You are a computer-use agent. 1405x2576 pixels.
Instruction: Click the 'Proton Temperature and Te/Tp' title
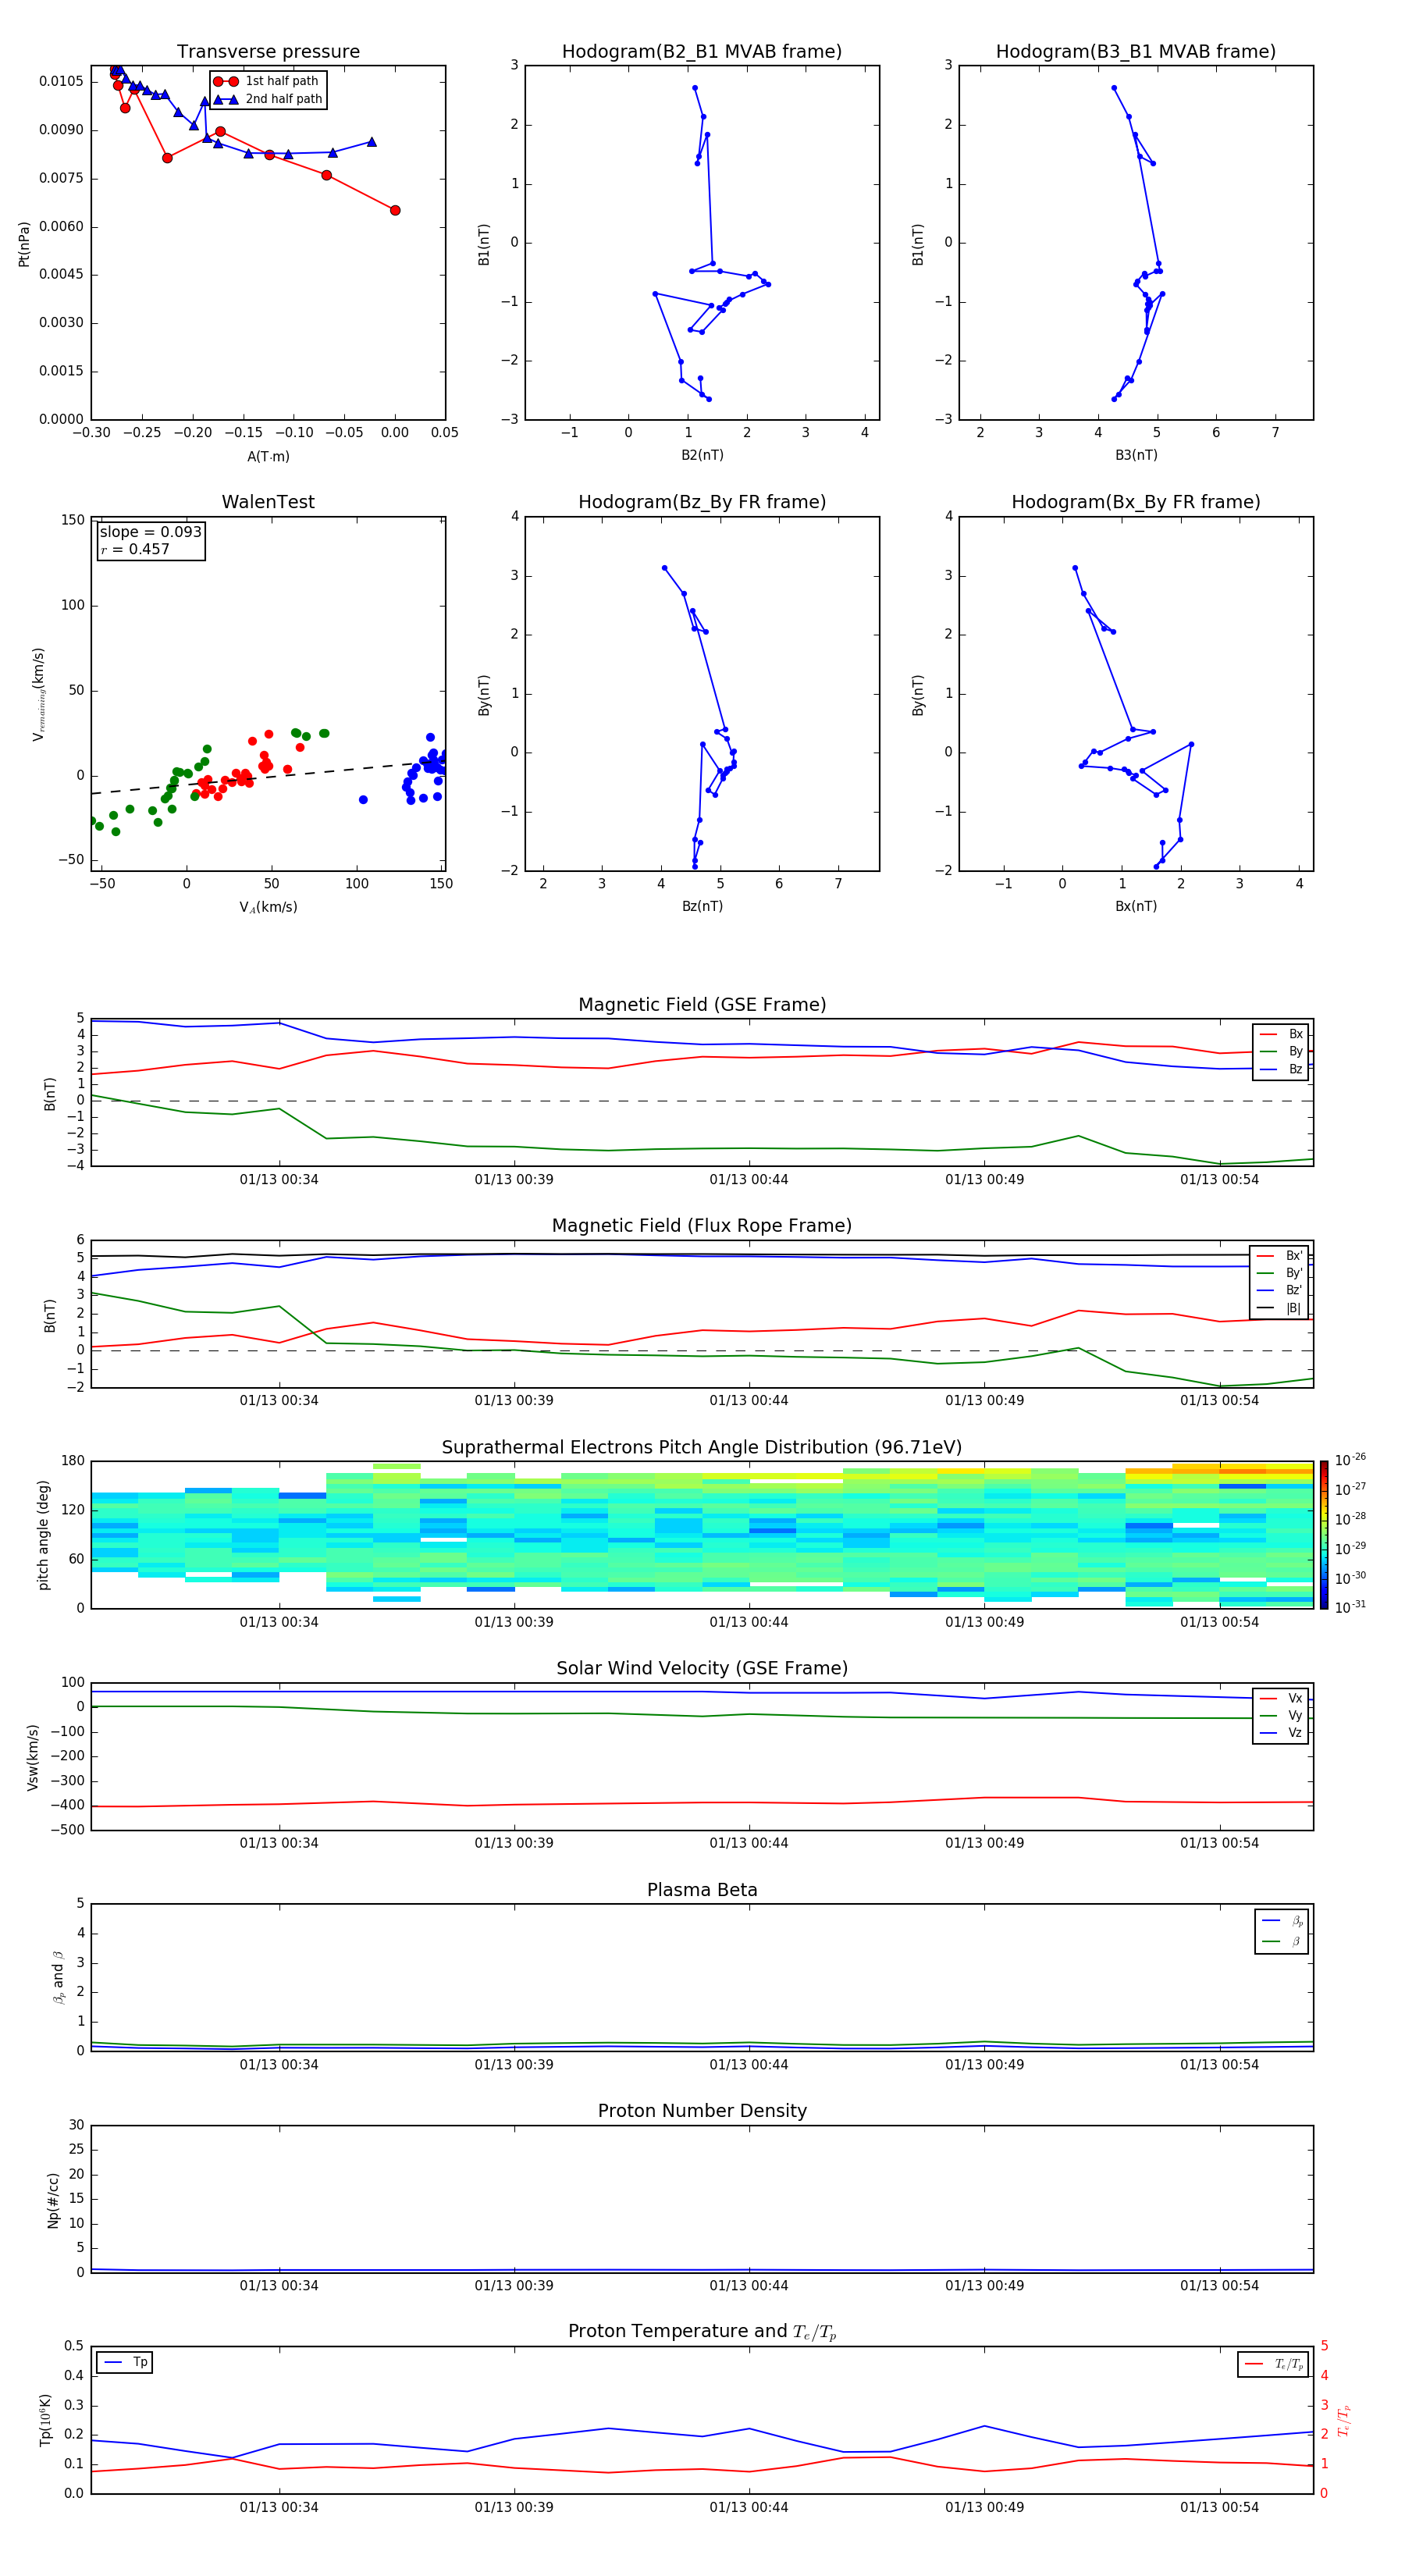pos(702,2332)
